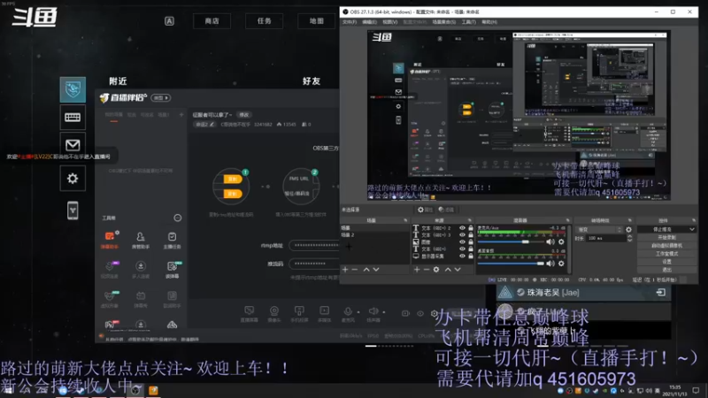The image size is (708, 398).
Task: Mute the 麦克风/Aux speaker icon
Action: (550, 241)
